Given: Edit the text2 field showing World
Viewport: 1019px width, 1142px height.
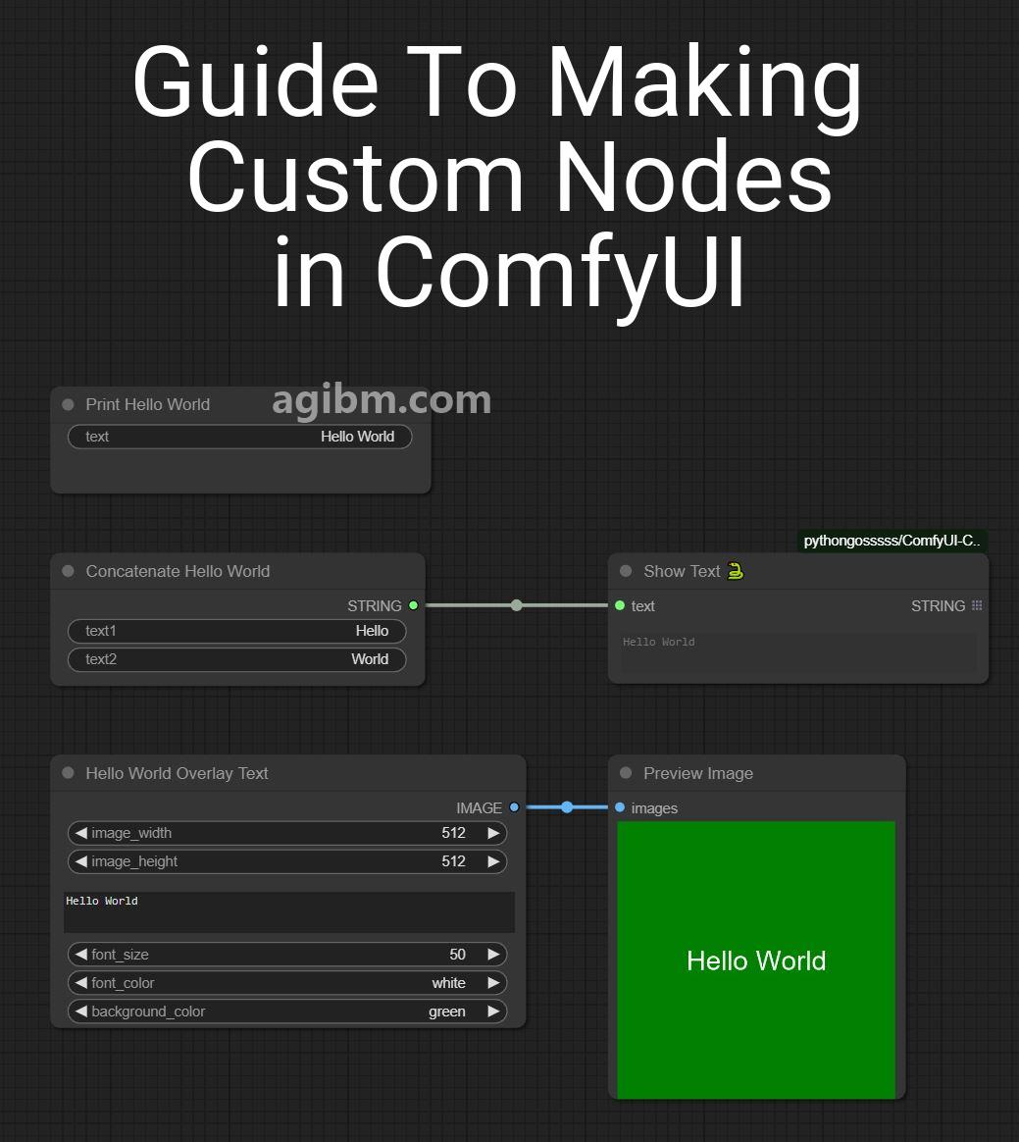Looking at the screenshot, I should coord(236,659).
